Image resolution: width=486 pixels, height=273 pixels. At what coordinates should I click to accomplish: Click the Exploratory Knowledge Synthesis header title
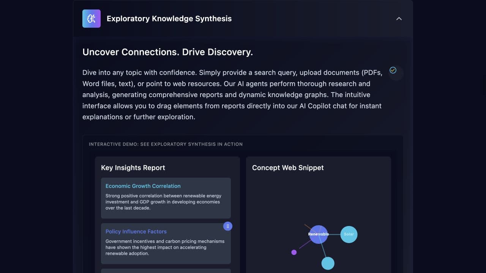pyautogui.click(x=169, y=19)
